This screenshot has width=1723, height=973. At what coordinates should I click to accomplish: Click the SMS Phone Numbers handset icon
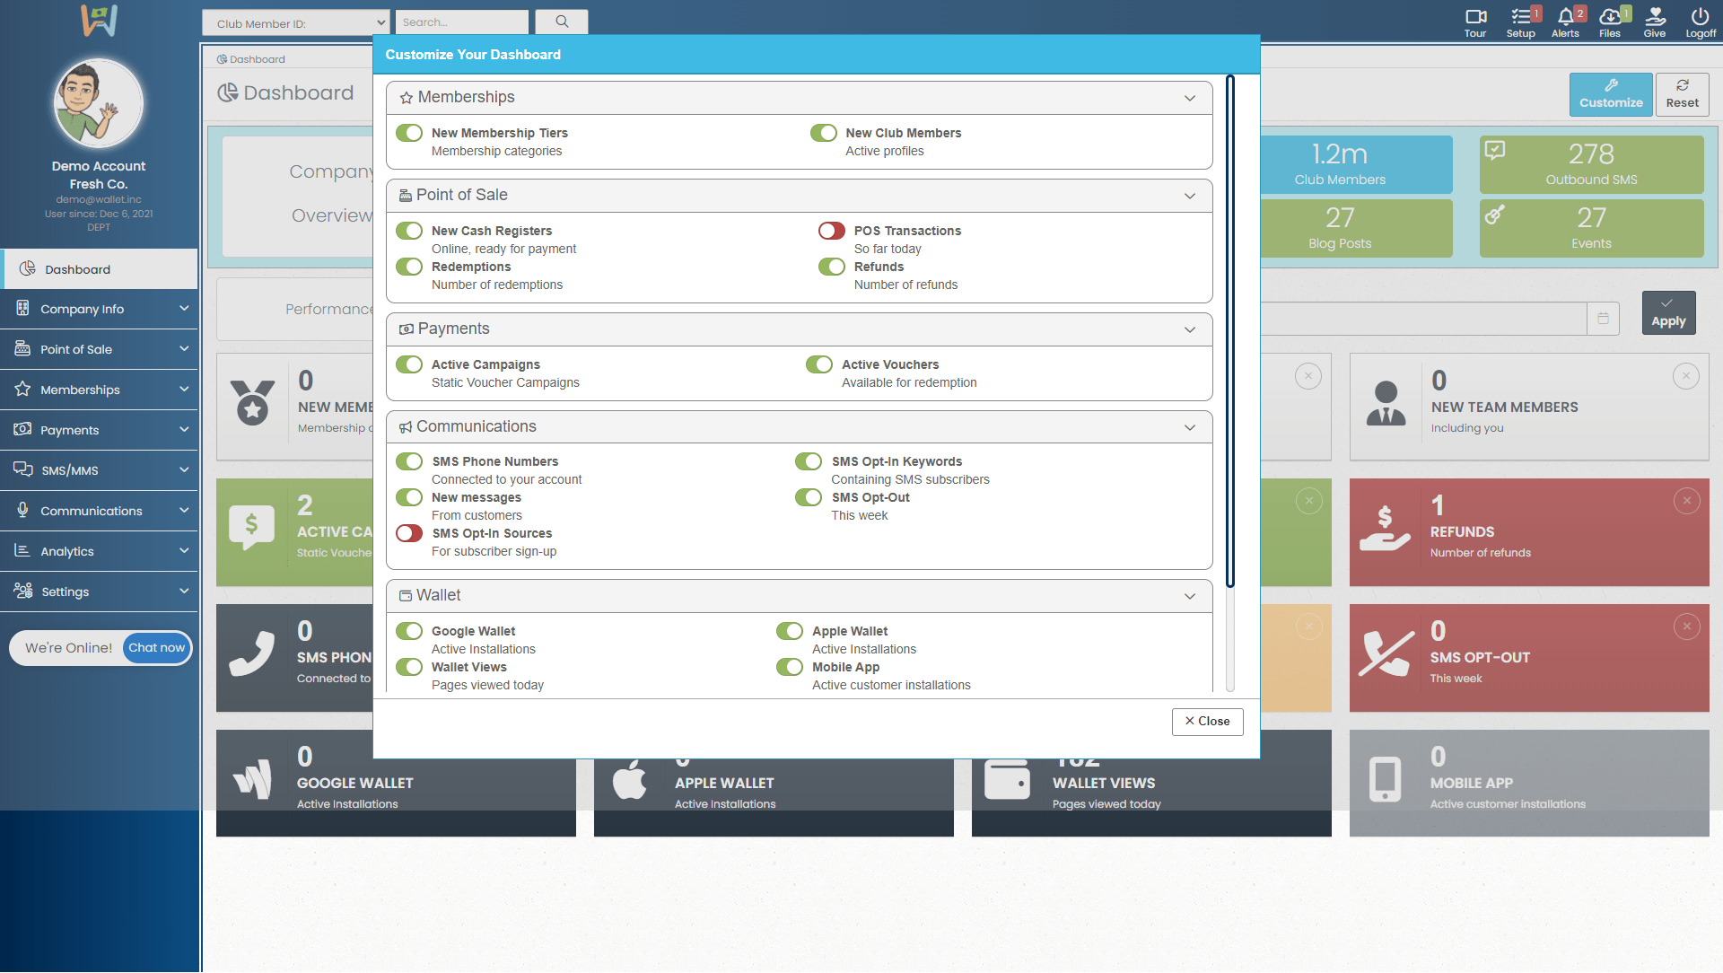(x=252, y=653)
